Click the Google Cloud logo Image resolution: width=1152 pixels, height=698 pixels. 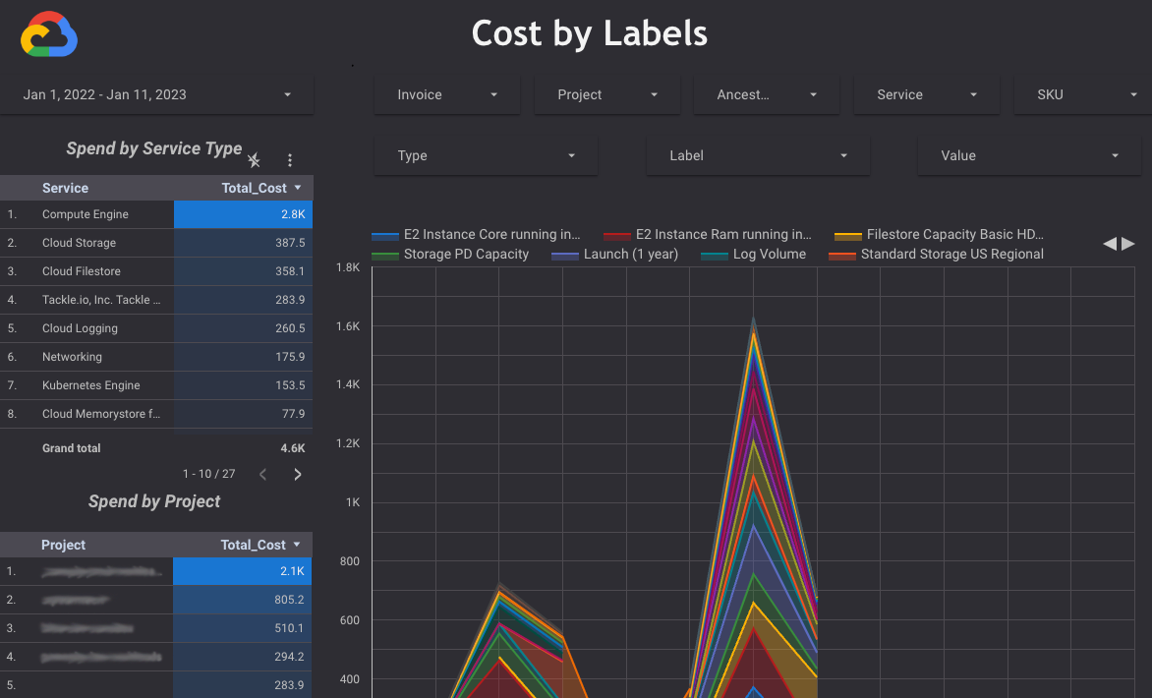point(45,34)
